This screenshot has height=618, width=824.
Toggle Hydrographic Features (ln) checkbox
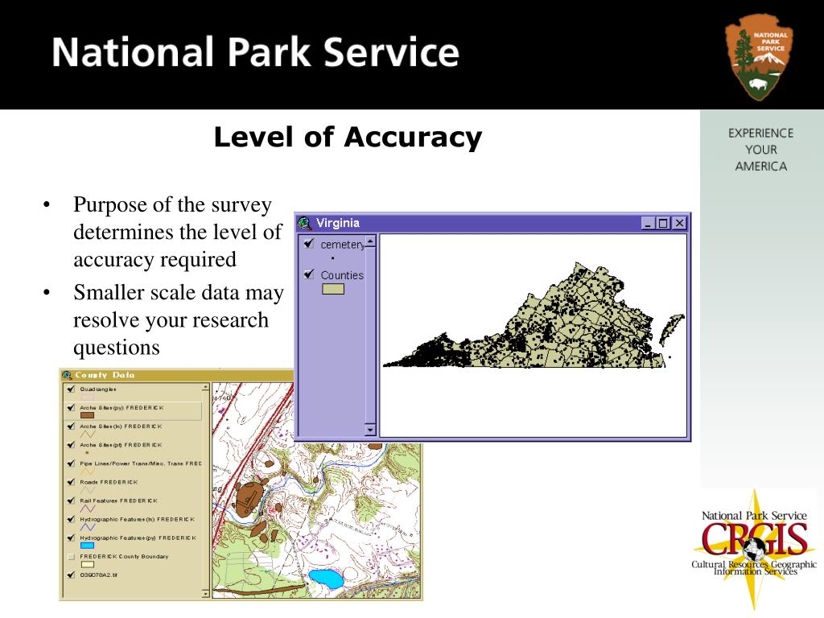coord(71,519)
